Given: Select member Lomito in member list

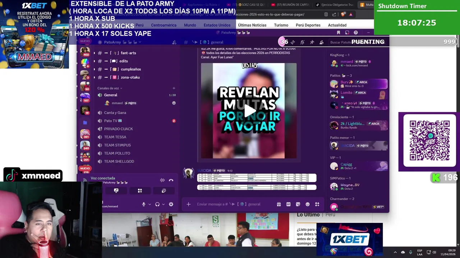Looking at the screenshot, I should 358,94.
